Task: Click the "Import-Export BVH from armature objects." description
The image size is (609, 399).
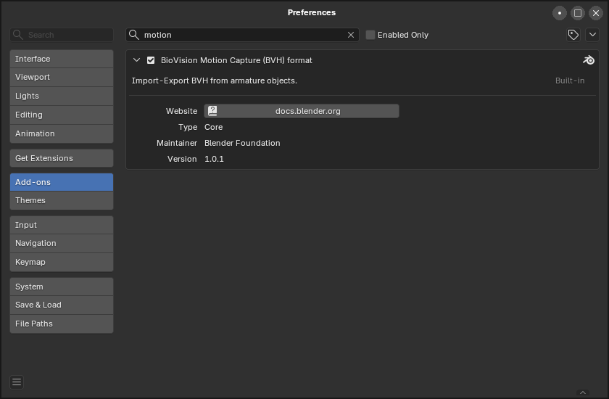Action: 215,81
